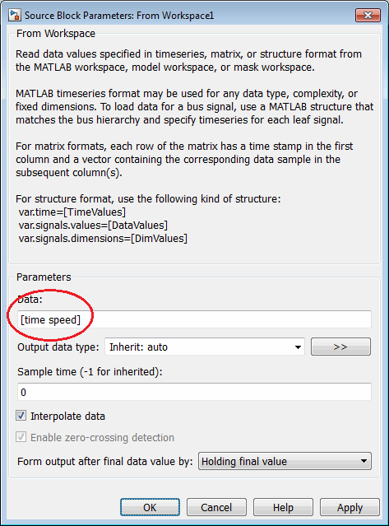Click the Output data type label
The width and height of the screenshot is (389, 526).
[58, 347]
